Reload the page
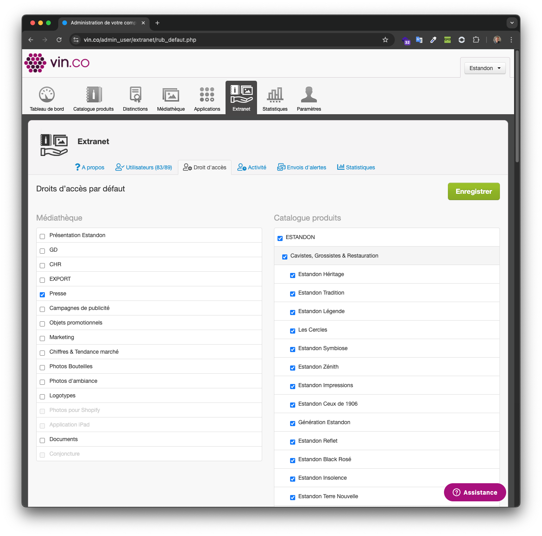 point(59,40)
